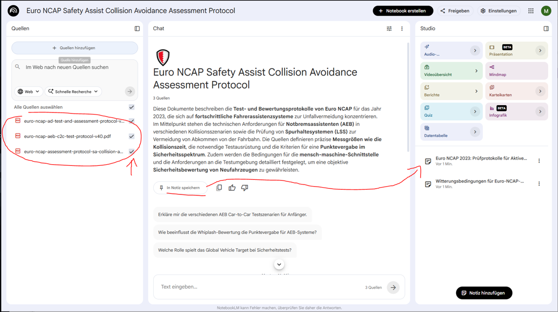Copy the summary with copy icon

[219, 188]
